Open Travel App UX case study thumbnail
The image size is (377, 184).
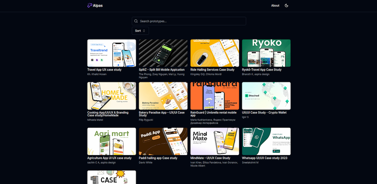[x=112, y=53]
